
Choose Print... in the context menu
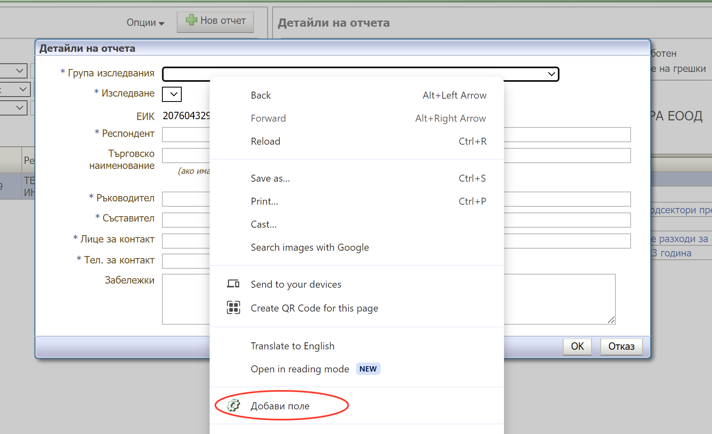coord(357,201)
